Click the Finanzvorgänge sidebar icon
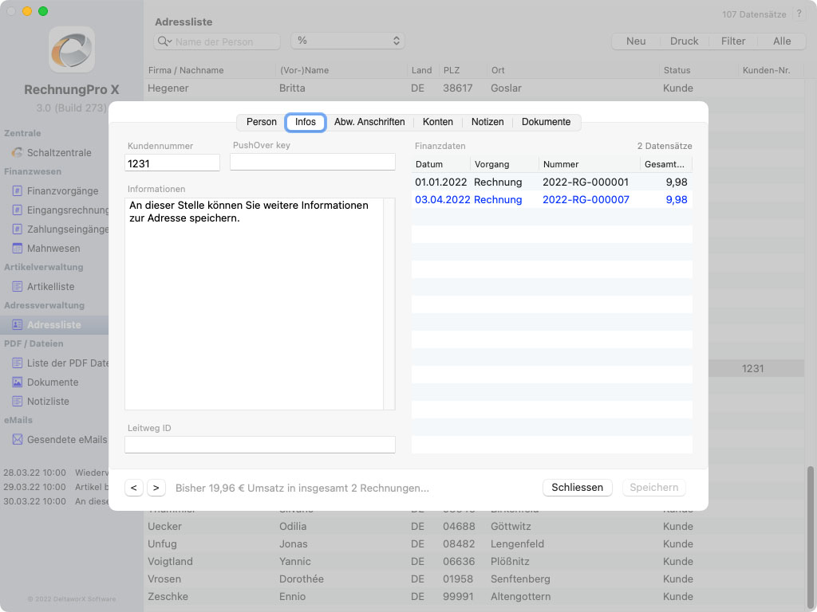This screenshot has width=817, height=612. [x=17, y=190]
